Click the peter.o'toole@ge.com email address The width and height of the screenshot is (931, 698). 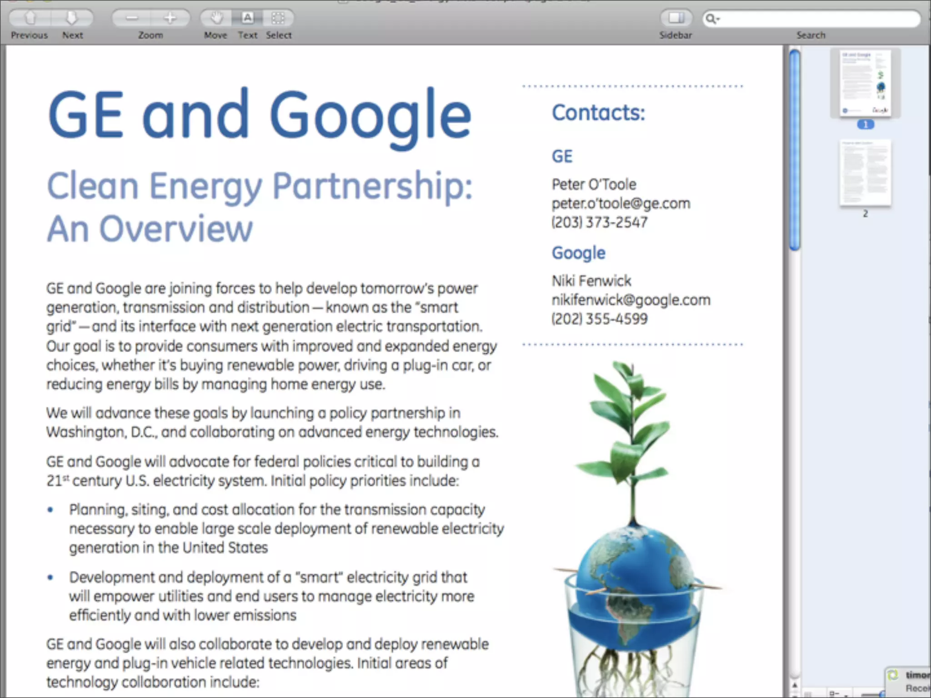621,204
